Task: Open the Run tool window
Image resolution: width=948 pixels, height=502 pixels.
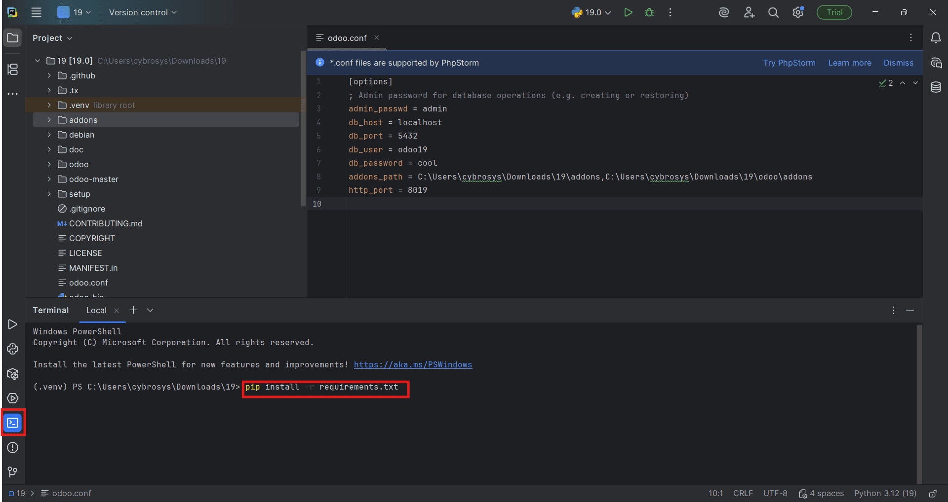Action: coord(13,324)
